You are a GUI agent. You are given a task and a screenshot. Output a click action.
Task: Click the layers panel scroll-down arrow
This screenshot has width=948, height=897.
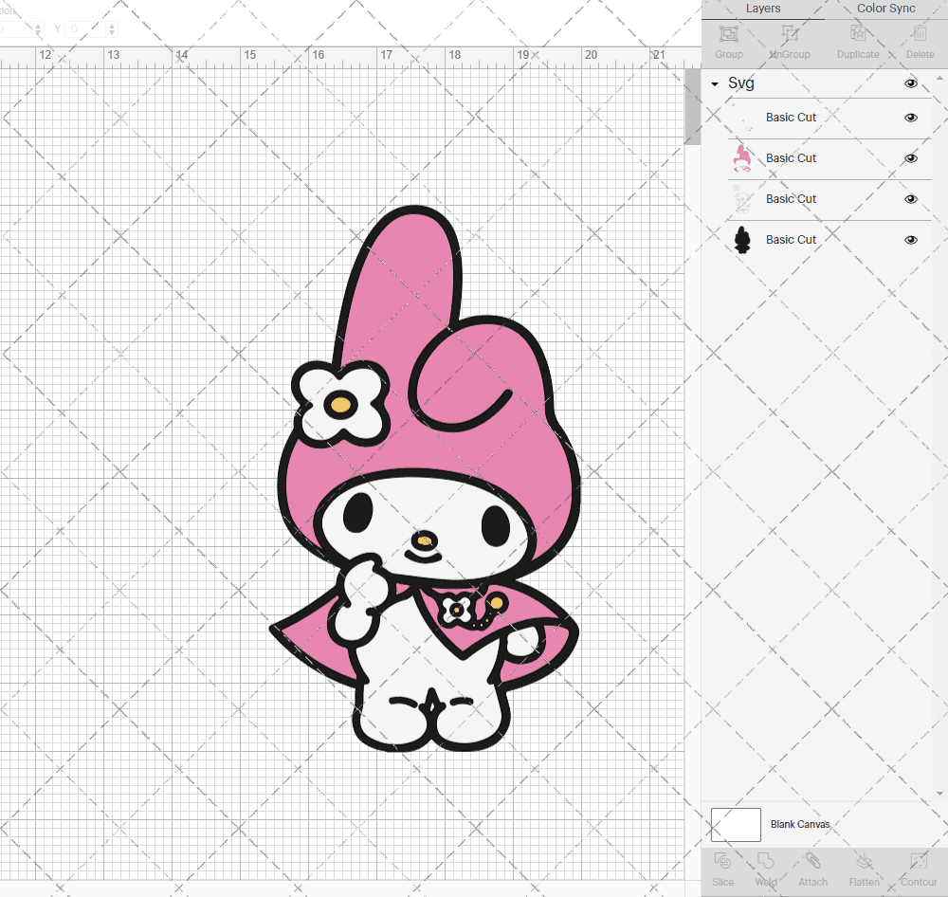click(939, 794)
